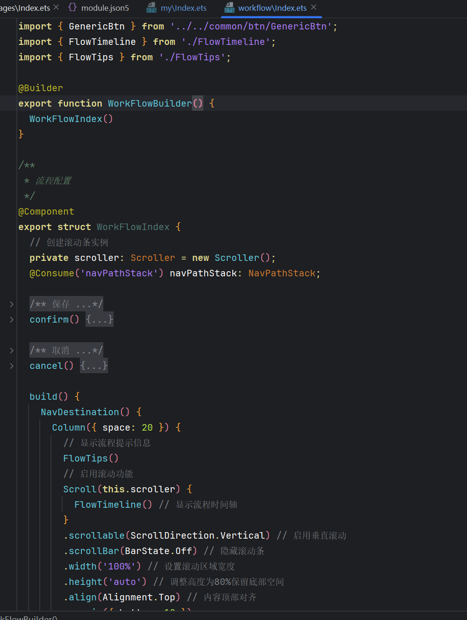Click the JSON braces icon on module.json5 tab

tap(72, 7)
